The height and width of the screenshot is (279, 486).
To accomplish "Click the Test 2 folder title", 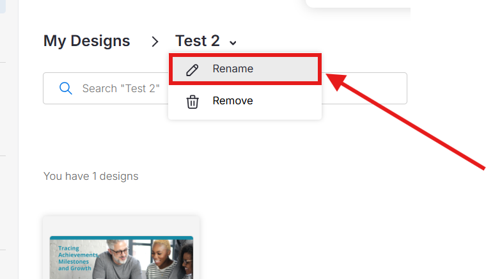I will [x=197, y=41].
